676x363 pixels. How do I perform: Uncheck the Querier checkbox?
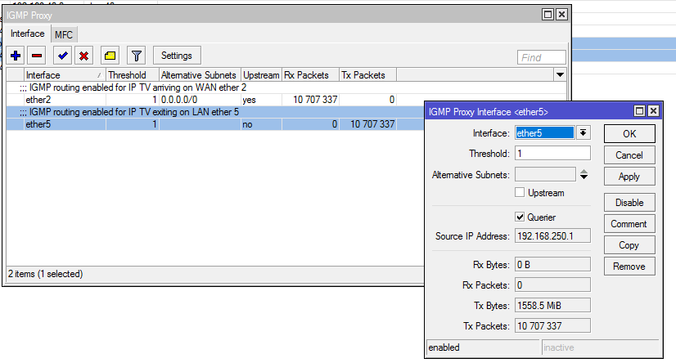[x=520, y=217]
